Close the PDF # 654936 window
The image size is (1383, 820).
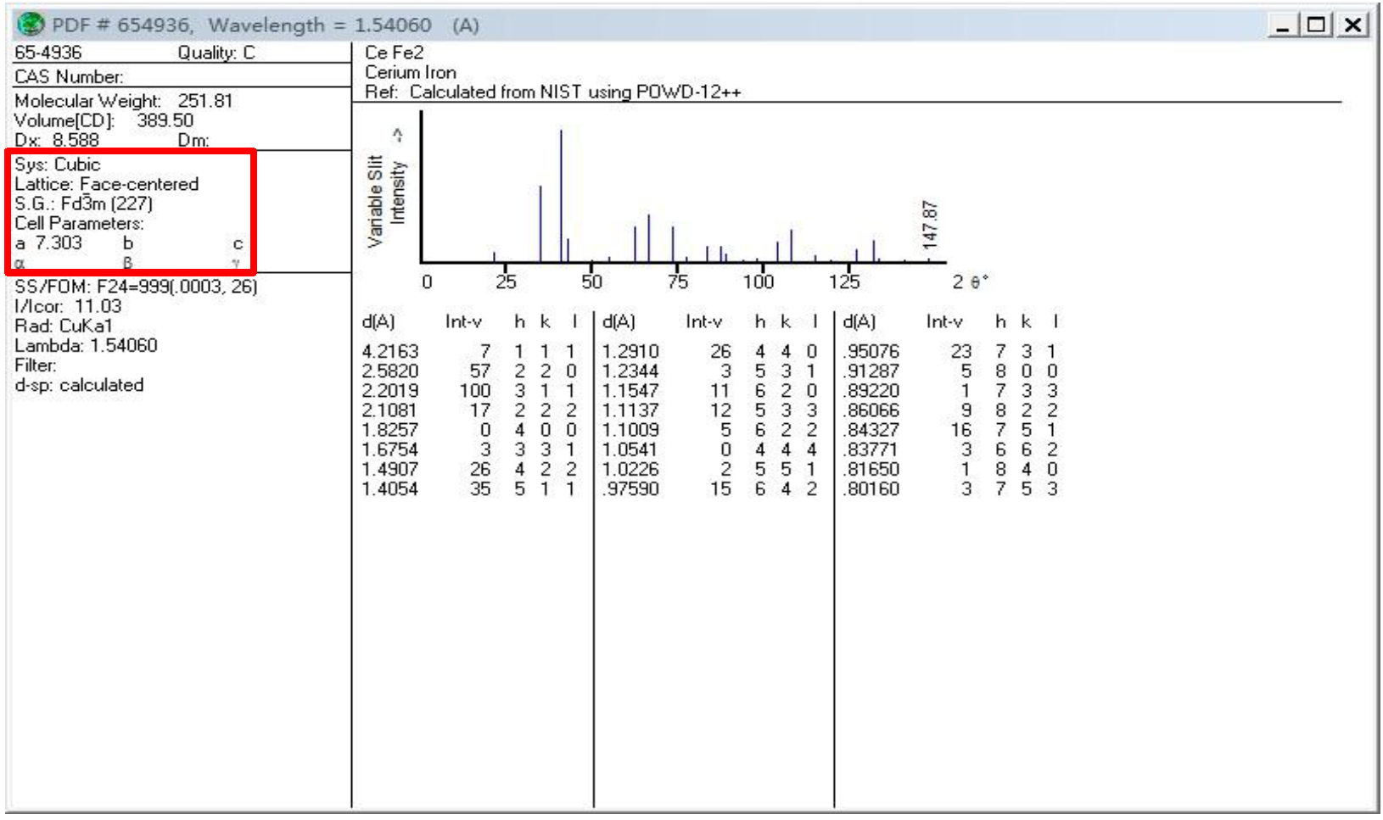point(1352,25)
